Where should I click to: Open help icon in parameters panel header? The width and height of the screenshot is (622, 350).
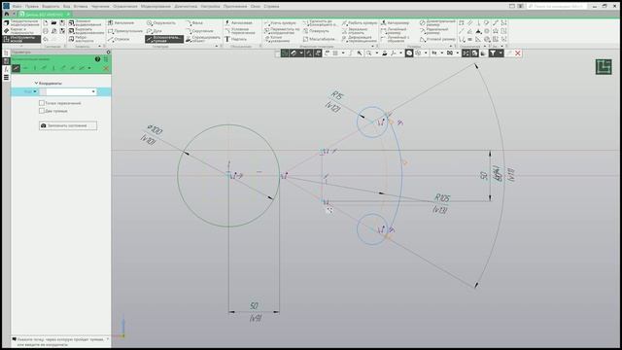point(97,59)
